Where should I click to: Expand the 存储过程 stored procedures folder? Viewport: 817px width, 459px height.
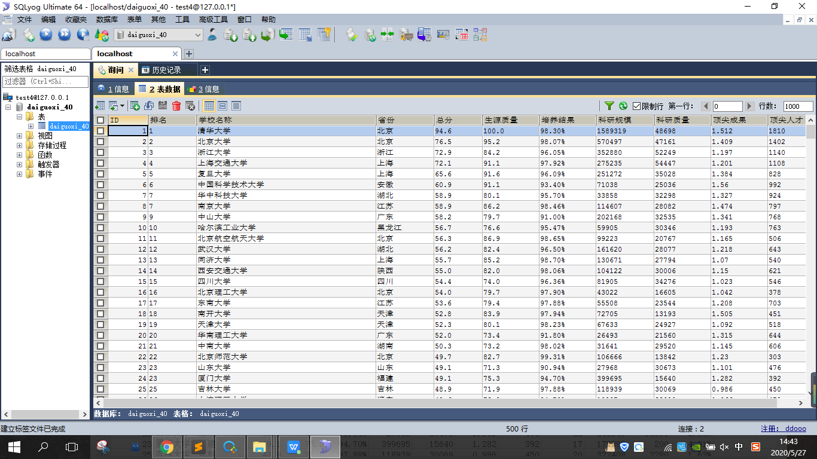19,145
